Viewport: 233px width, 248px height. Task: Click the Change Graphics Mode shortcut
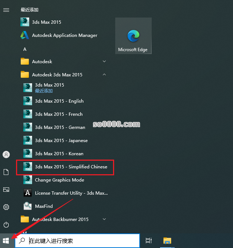pyautogui.click(x=59, y=180)
